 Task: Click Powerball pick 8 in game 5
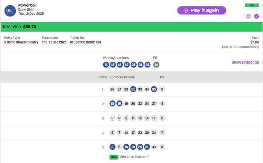(x=162, y=147)
